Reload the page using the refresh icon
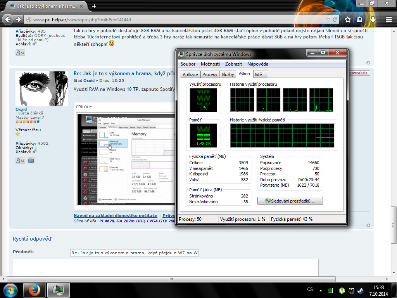 pyautogui.click(x=335, y=19)
